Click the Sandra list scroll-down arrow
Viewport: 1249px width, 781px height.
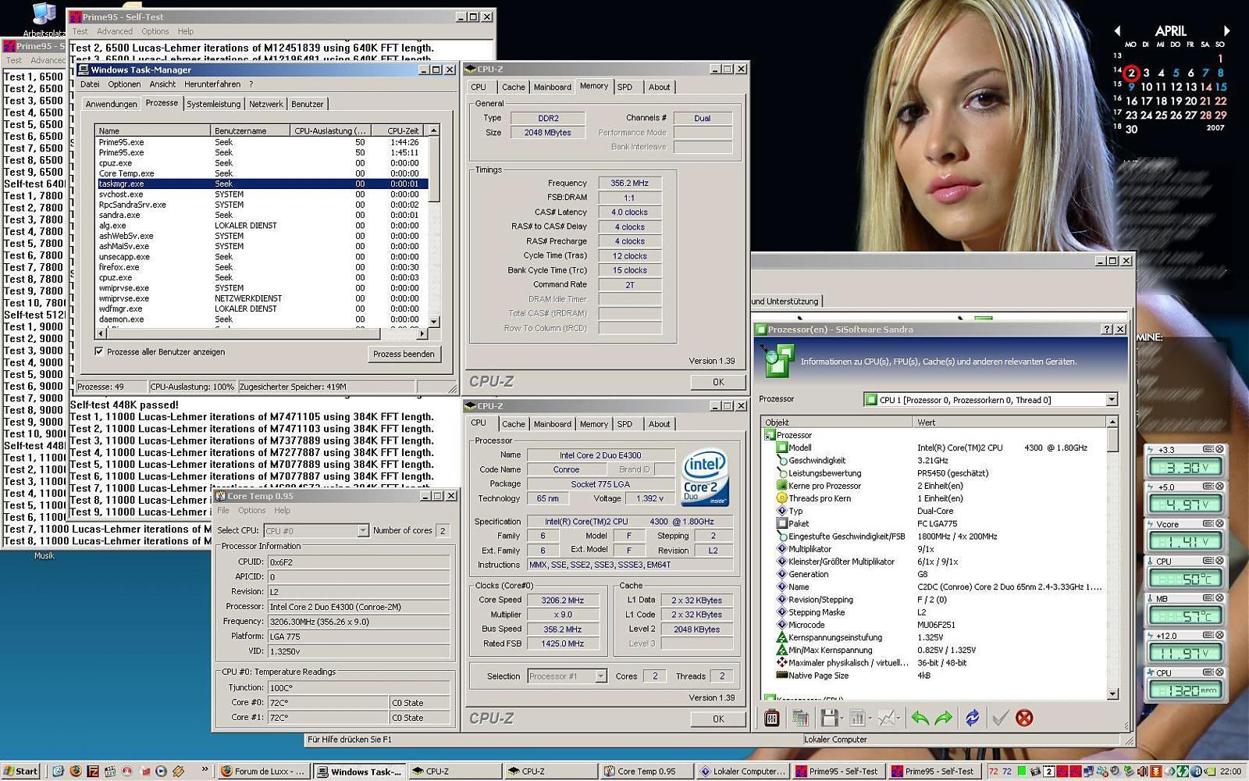click(1112, 694)
